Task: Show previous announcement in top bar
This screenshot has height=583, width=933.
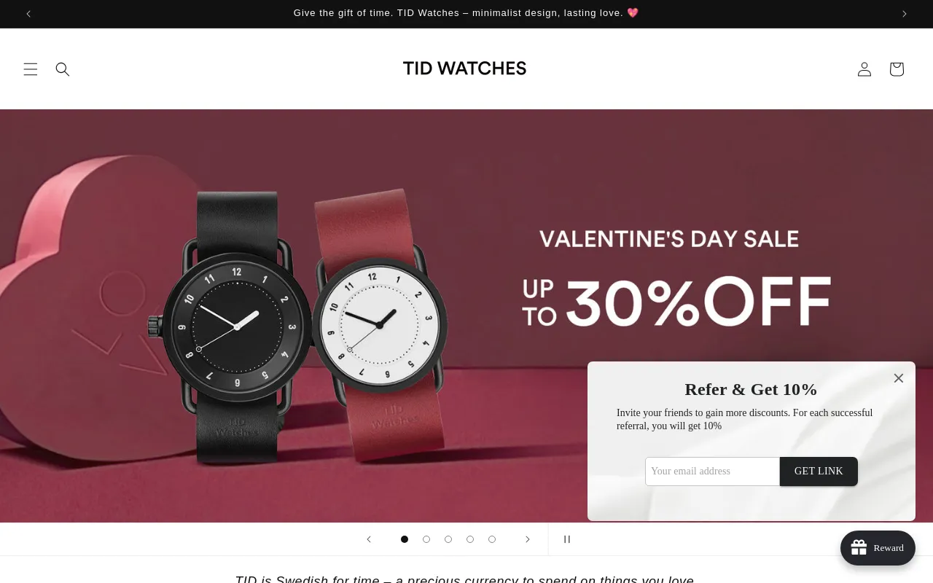Action: point(28,13)
